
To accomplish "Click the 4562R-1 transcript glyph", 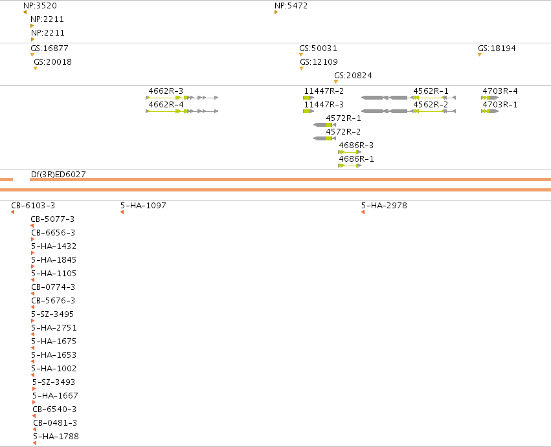I will [x=409, y=98].
